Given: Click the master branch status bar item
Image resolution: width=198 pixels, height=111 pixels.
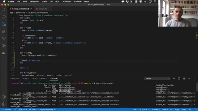Looking at the screenshot, I should 7,109.
